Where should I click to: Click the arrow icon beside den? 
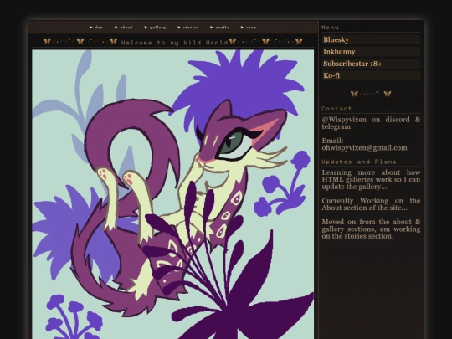point(91,28)
